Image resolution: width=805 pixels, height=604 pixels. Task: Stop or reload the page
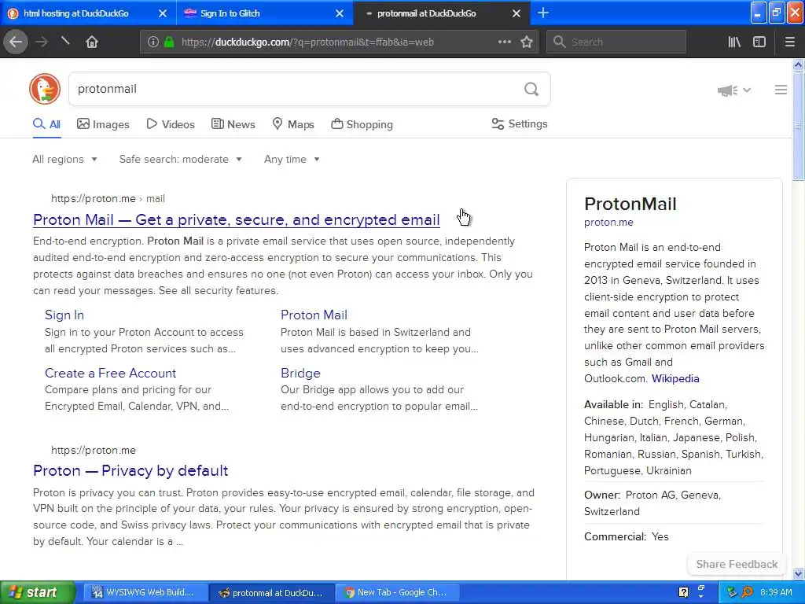65,41
